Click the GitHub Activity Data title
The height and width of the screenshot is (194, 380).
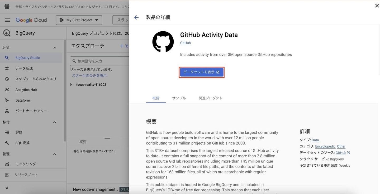(x=209, y=35)
